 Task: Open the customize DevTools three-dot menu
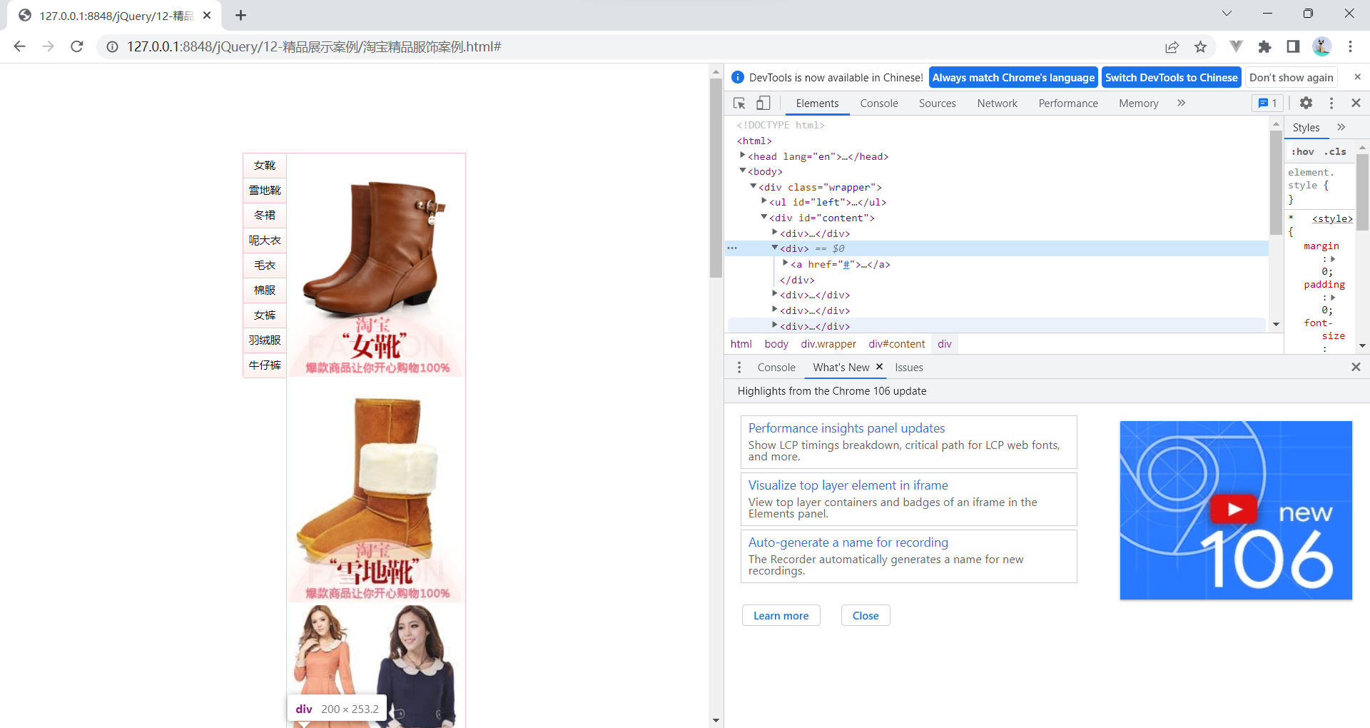(x=1331, y=103)
